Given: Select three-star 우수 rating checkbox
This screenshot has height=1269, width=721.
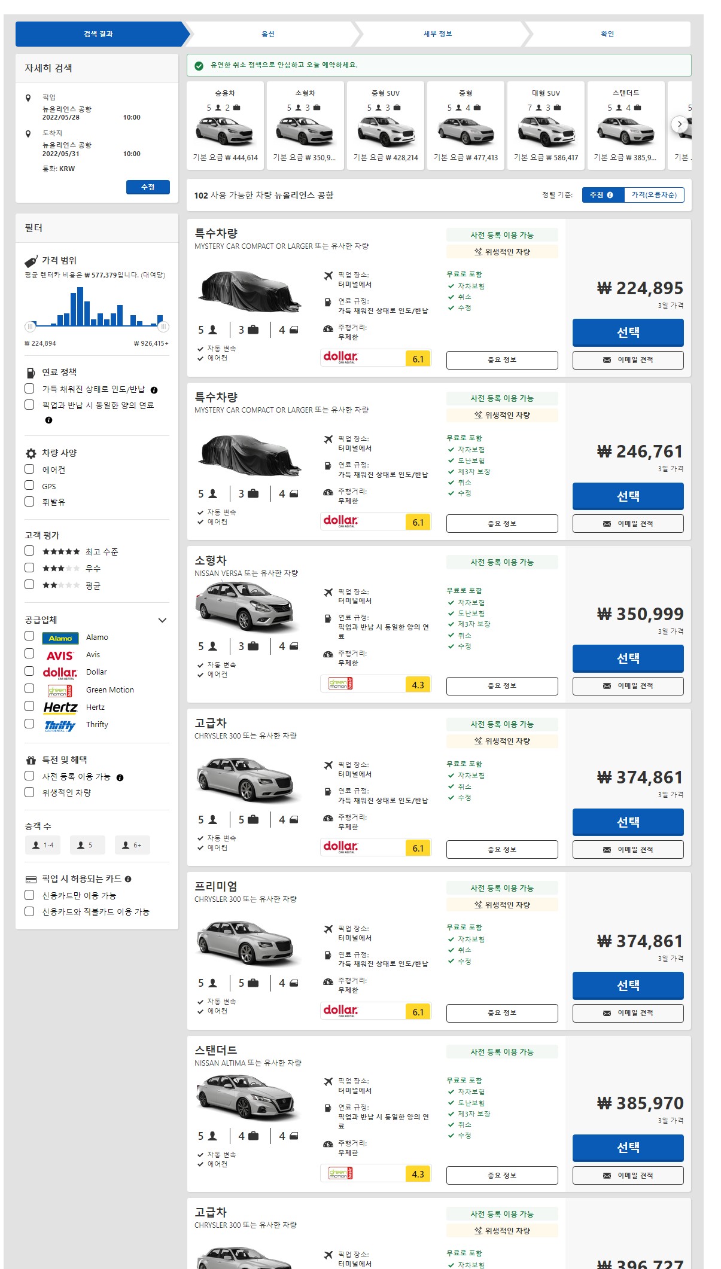Looking at the screenshot, I should (29, 568).
